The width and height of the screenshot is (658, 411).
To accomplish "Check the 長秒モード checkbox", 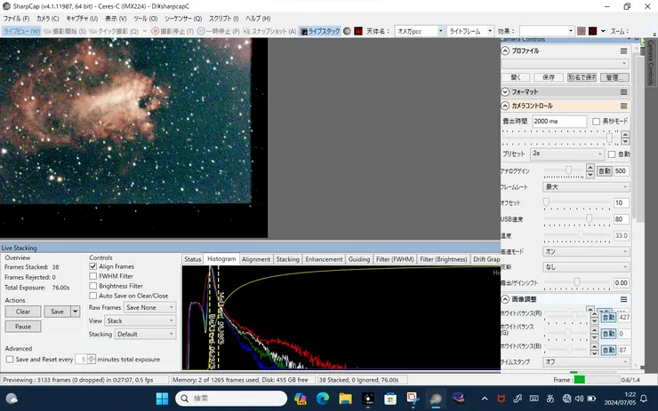I will 596,121.
